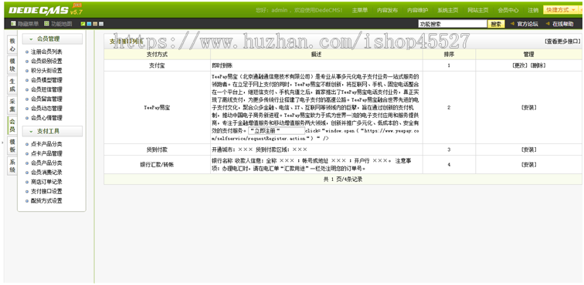Open 会员动态管理 in the sidebar
584x285 pixels.
pos(46,109)
